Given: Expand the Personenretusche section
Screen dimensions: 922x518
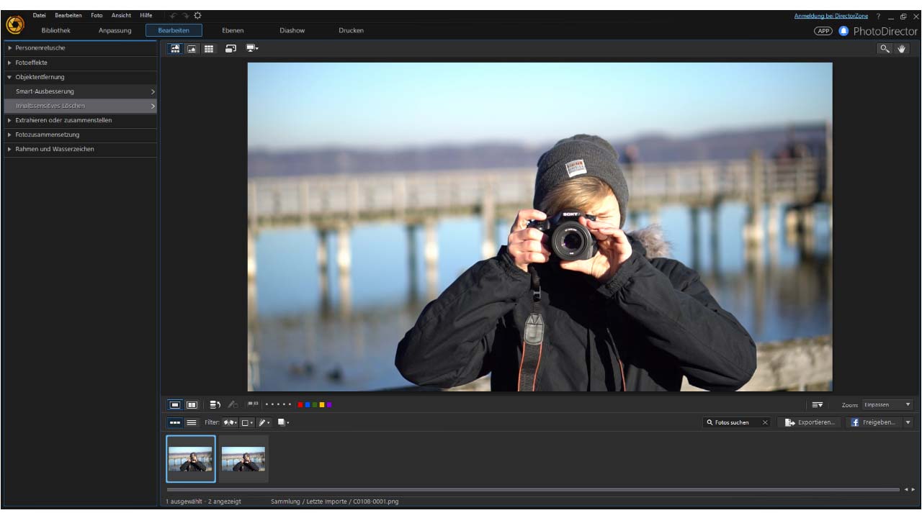Looking at the screenshot, I should 40,47.
